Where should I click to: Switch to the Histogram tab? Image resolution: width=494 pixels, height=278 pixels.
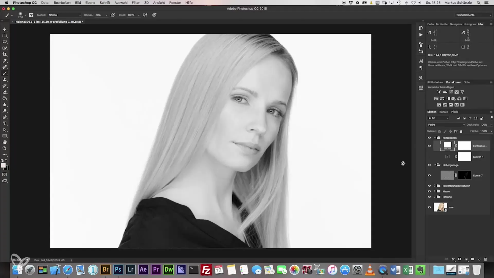(x=470, y=24)
